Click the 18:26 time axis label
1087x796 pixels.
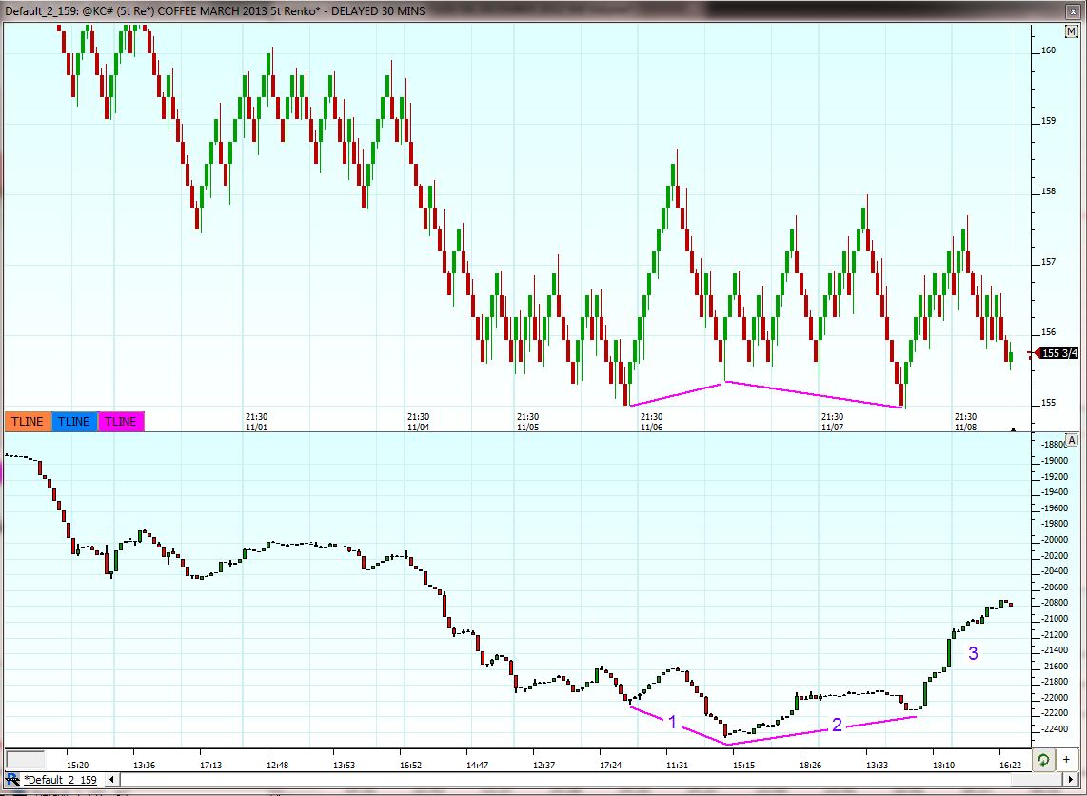pyautogui.click(x=810, y=766)
